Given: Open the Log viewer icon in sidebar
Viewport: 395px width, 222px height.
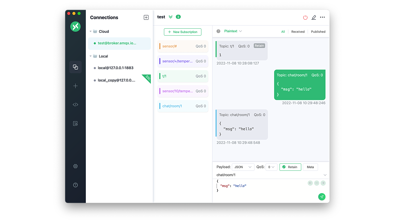Looking at the screenshot, I should tap(75, 123).
